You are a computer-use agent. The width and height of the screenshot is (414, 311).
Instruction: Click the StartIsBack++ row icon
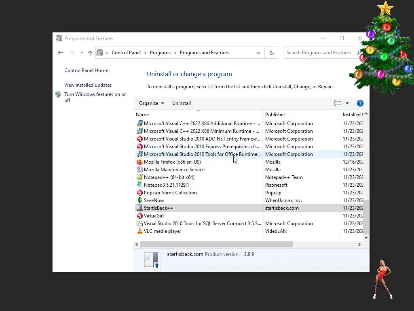[x=139, y=208]
